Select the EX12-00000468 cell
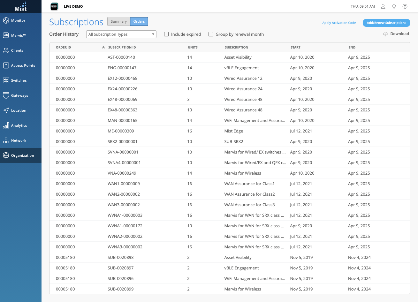Viewport: 418px width, 302px height. point(123,79)
